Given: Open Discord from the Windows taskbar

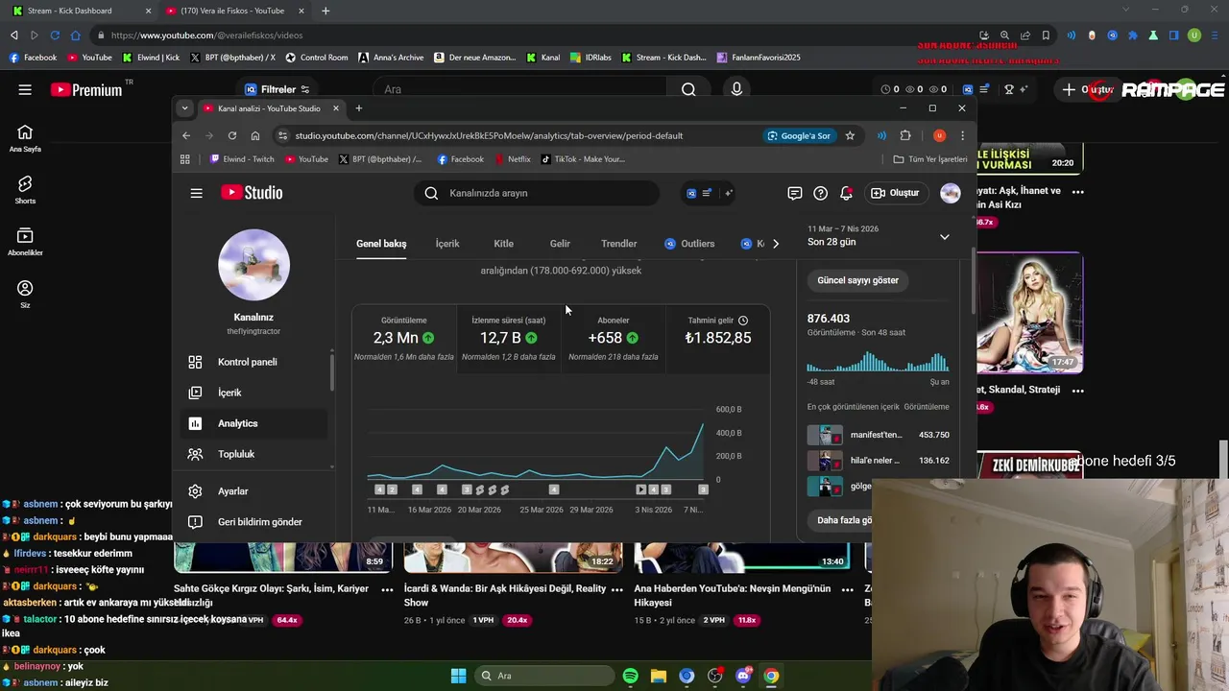Looking at the screenshot, I should tap(743, 676).
